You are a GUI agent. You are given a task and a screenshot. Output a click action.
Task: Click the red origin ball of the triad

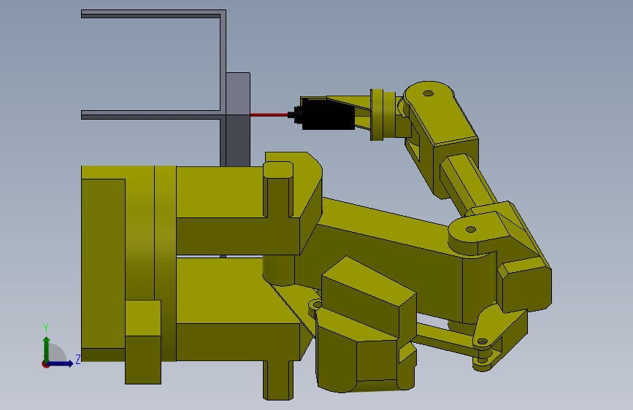pos(45,364)
